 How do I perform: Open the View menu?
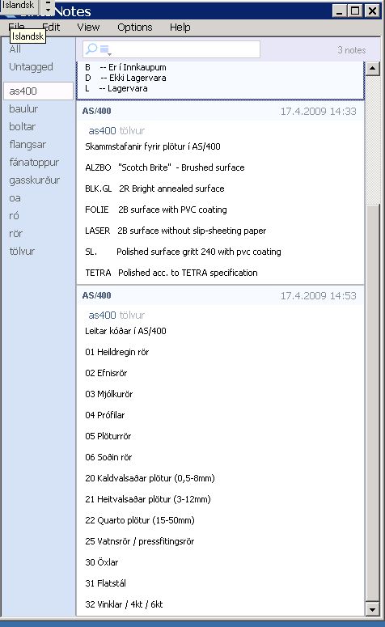[88, 28]
